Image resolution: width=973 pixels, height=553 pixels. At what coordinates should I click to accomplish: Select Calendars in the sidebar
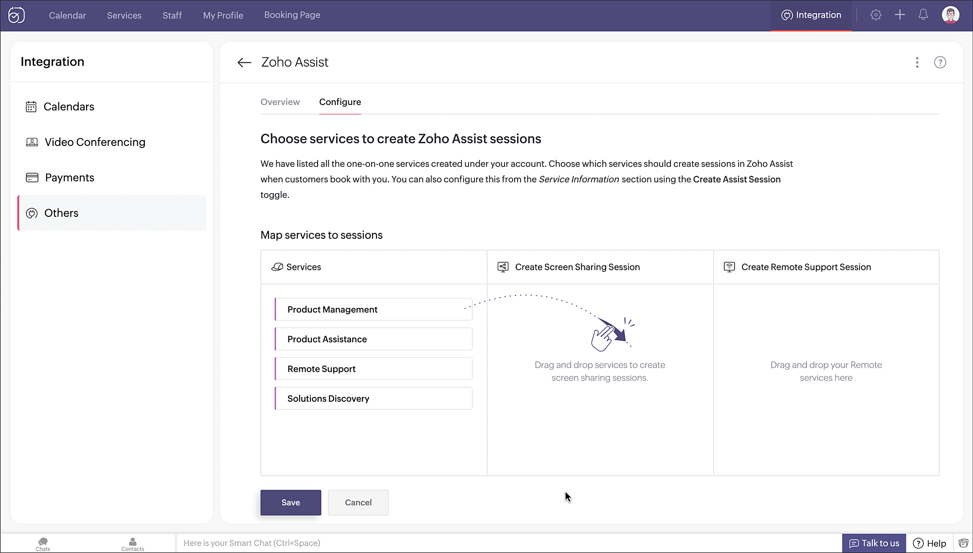point(112,107)
